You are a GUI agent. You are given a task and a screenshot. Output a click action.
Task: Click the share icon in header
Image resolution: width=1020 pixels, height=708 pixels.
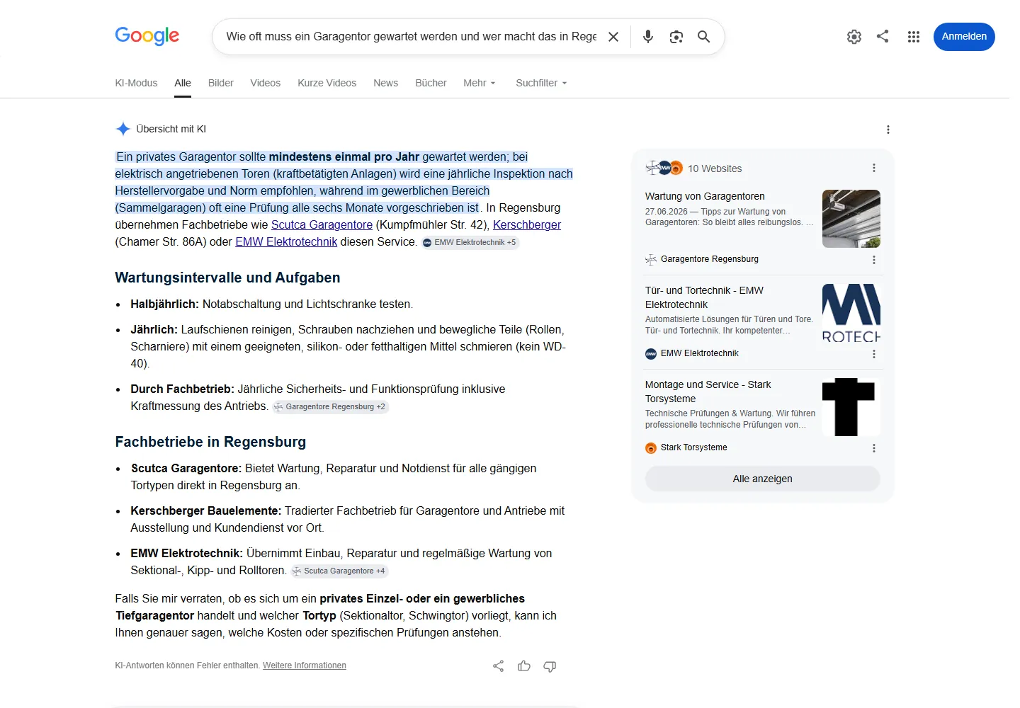coord(883,36)
